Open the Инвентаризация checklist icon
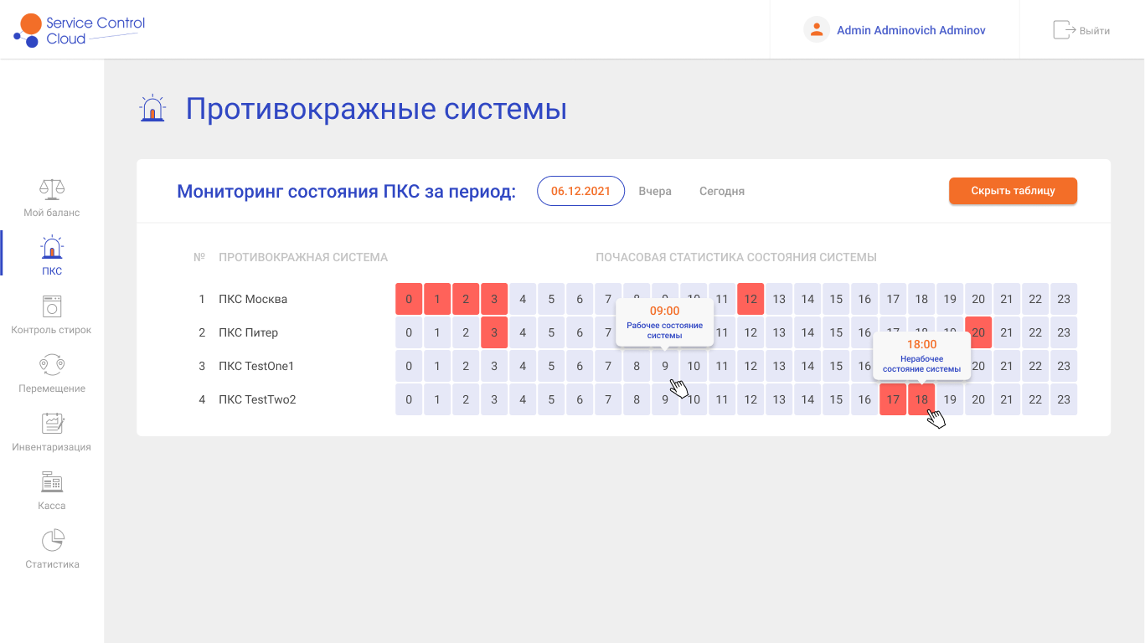The height and width of the screenshot is (643, 1145). tap(52, 424)
